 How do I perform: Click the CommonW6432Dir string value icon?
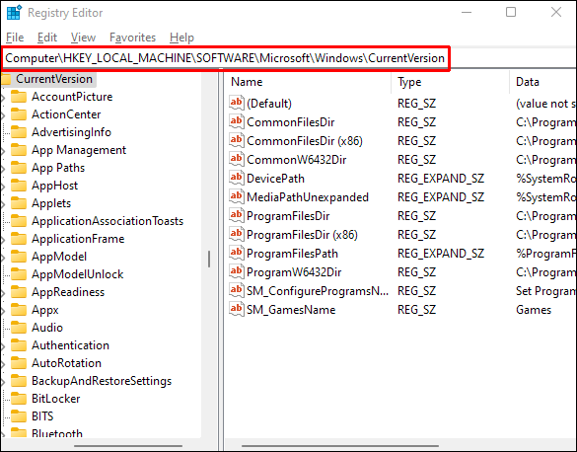[x=237, y=159]
